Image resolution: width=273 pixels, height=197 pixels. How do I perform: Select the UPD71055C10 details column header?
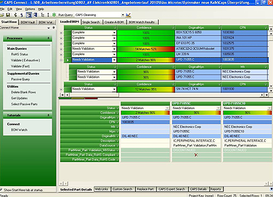point(247,103)
